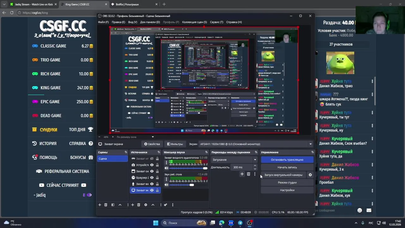Open scene filters icon in the Сцены panel
Screen dimensions: 405x228
(113, 205)
